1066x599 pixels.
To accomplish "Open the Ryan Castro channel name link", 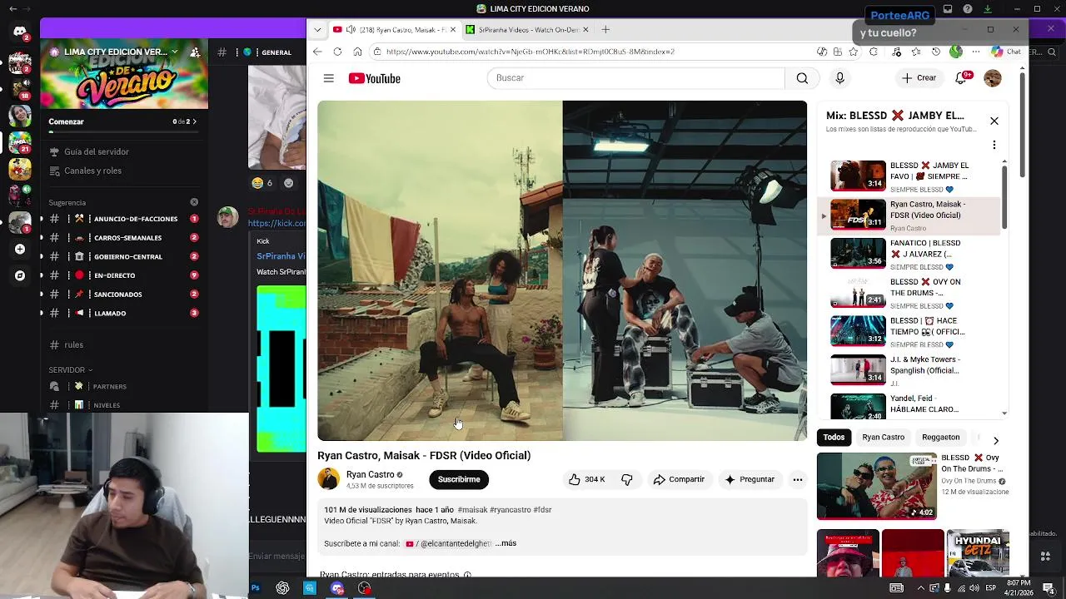I will tap(370, 475).
